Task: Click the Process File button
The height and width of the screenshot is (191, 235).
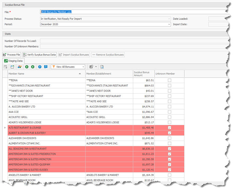Action: coord(12,55)
